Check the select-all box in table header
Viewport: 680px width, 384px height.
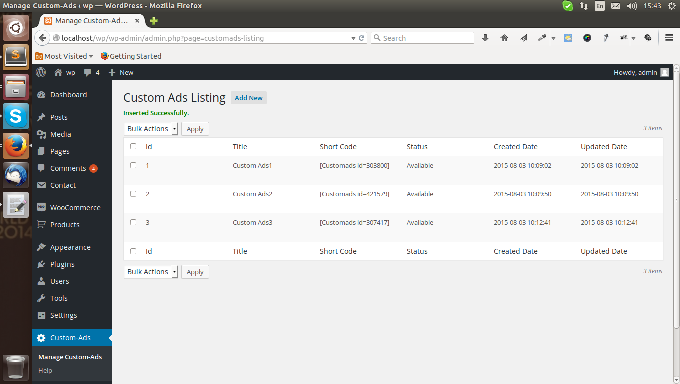[133, 146]
